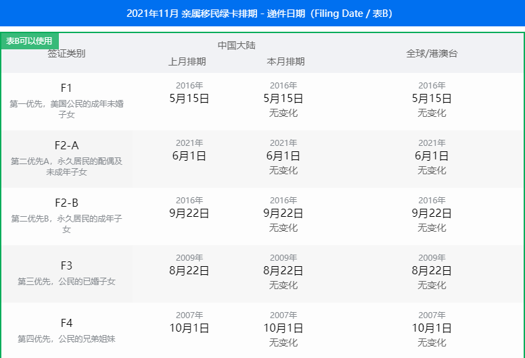Click F1 last-month date '5月15日'
The width and height of the screenshot is (525, 358).
point(189,99)
